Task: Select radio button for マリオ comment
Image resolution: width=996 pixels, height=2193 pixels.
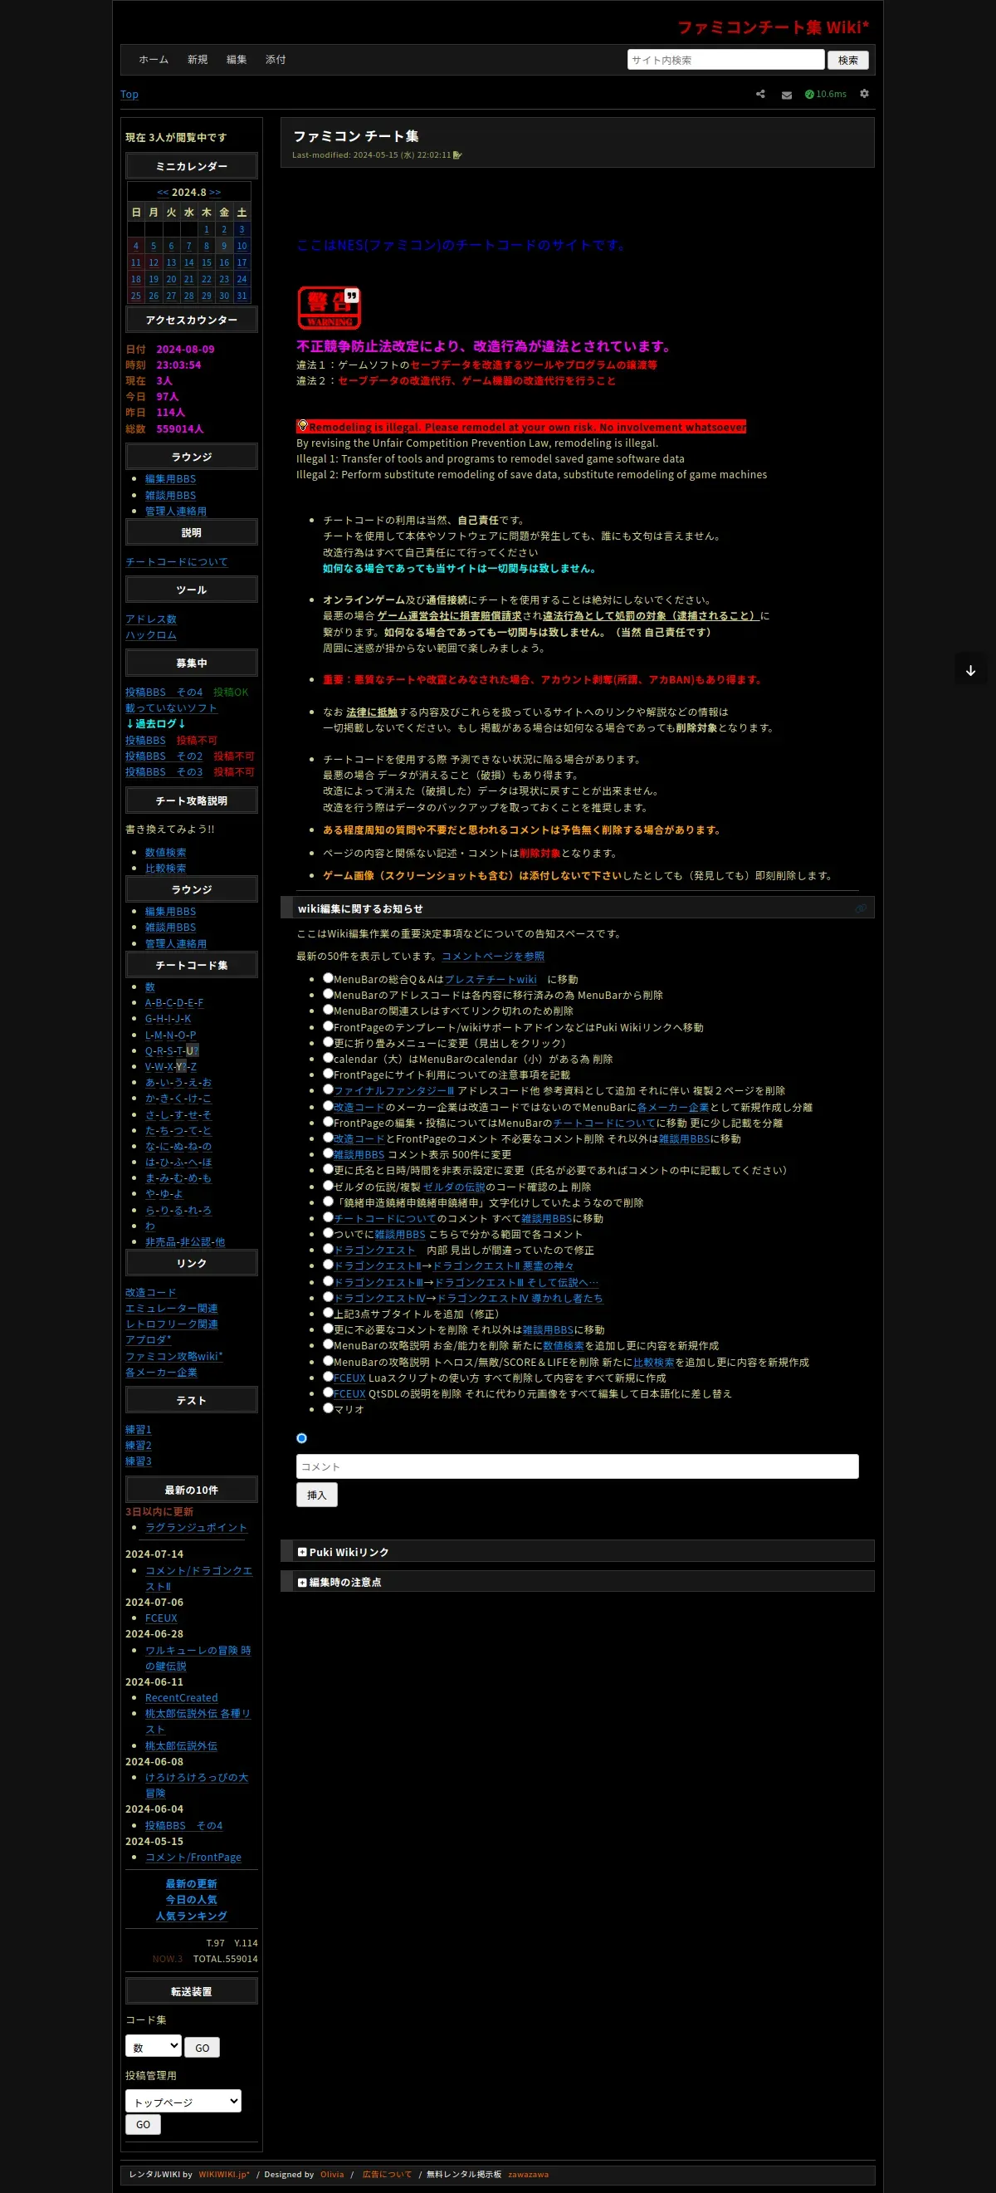Action: tap(328, 1407)
